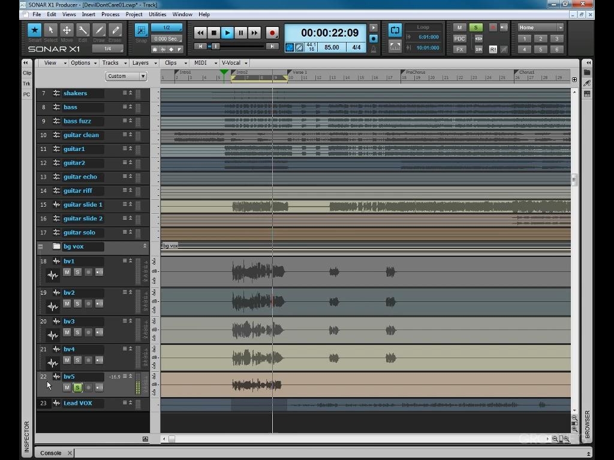614x460 pixels.
Task: Pick the Edit wrench tool
Action: (83, 30)
